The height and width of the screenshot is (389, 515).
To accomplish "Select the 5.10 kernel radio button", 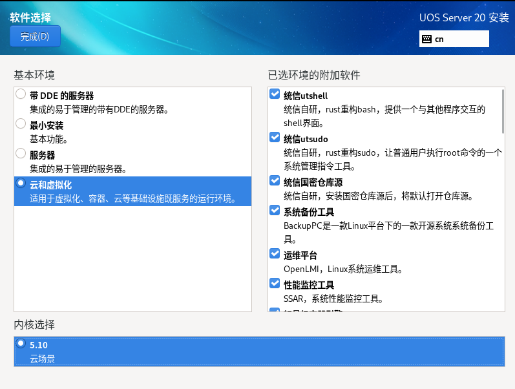I will click(x=21, y=343).
